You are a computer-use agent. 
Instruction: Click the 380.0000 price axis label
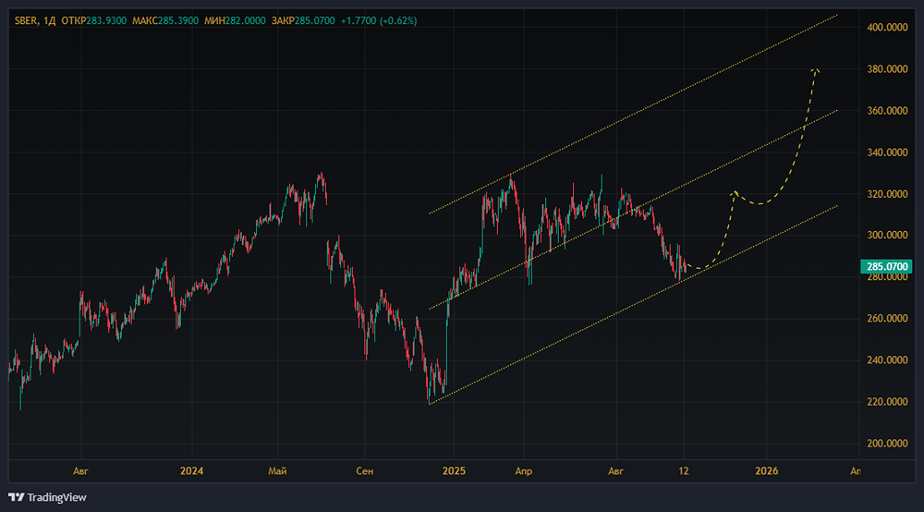coord(887,69)
